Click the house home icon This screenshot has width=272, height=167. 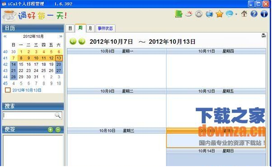[244, 14]
